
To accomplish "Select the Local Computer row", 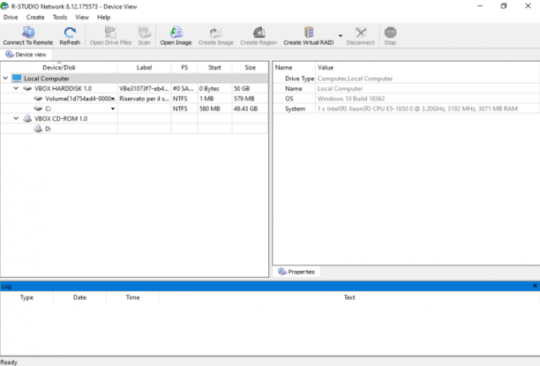I will pos(134,78).
